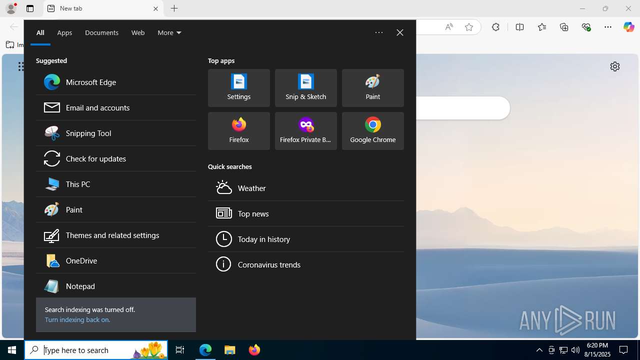The image size is (640, 360).
Task: Click the Edge page search box
Action: tap(462, 108)
